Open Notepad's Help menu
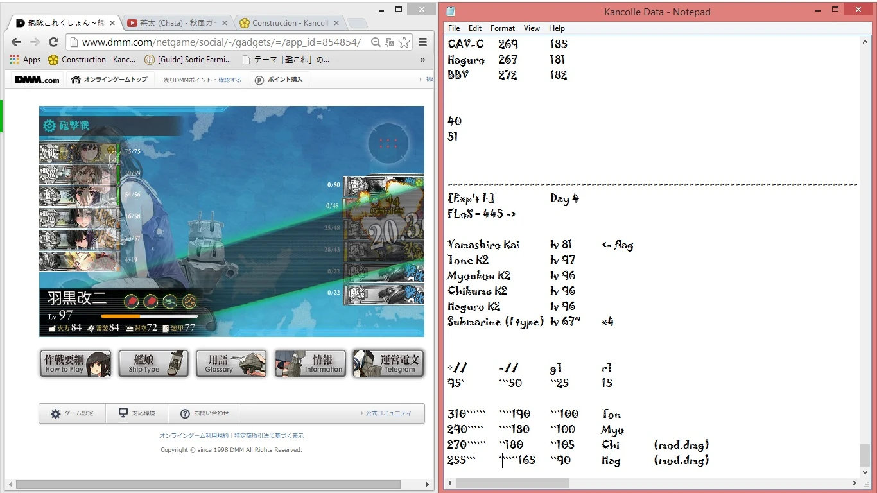The width and height of the screenshot is (877, 493). 557,28
